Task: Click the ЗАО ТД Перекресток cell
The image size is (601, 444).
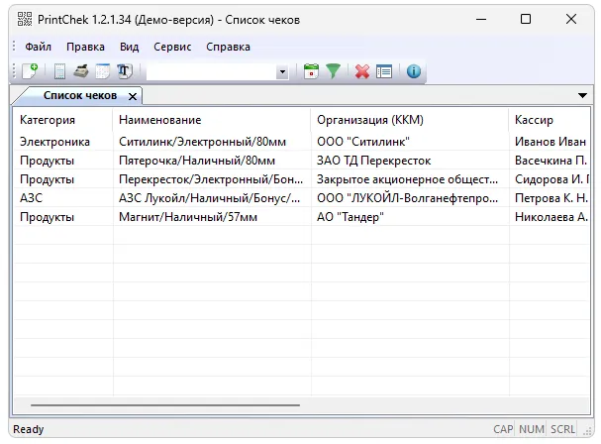Action: 410,161
